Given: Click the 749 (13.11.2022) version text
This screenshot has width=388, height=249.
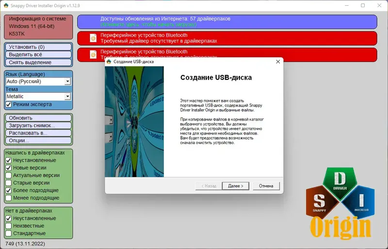Looking at the screenshot, I should click(x=25, y=244).
